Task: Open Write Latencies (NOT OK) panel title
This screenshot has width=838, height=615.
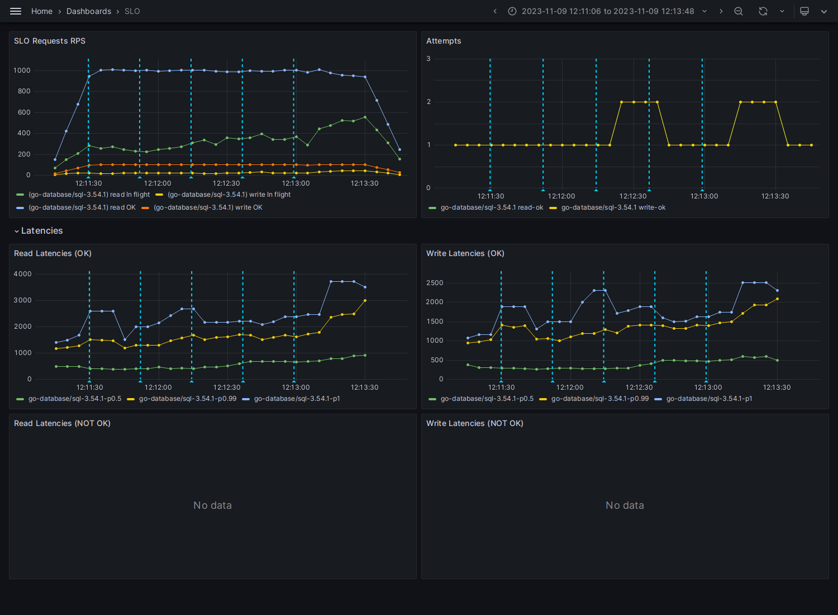Action: coord(475,423)
